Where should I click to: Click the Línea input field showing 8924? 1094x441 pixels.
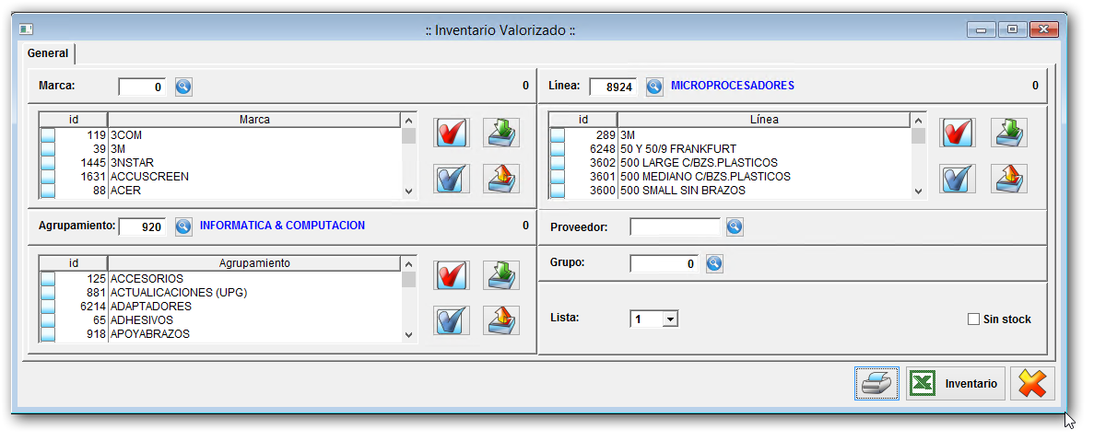click(613, 87)
